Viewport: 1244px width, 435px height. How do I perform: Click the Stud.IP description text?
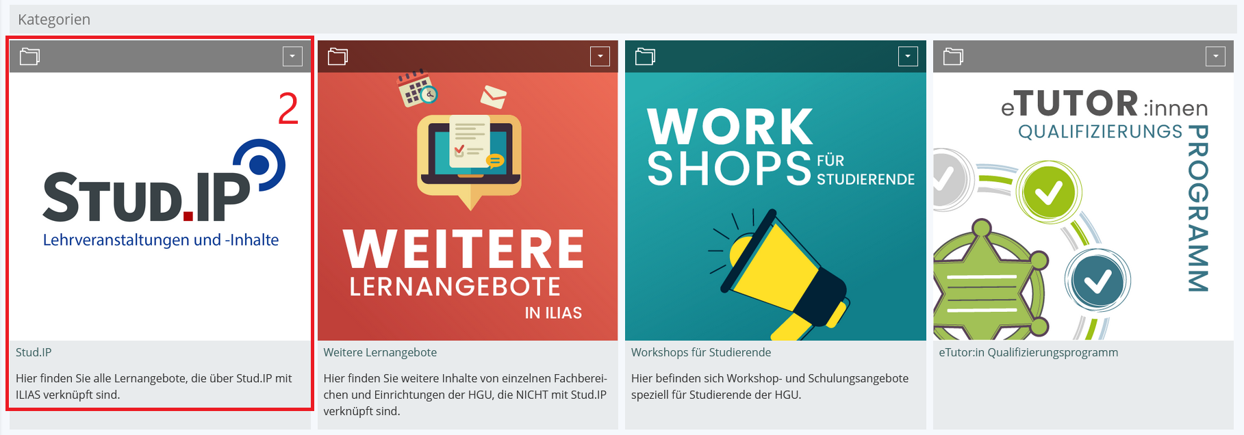[154, 386]
